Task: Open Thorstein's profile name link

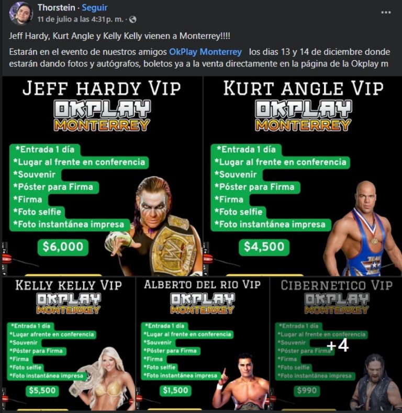Action: (x=57, y=8)
